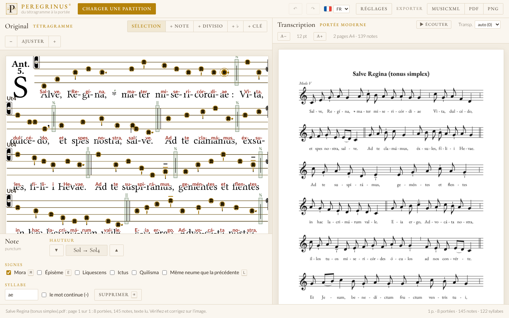Click the selected punctum note above 'ae'
This screenshot has height=318, width=509.
[224, 72]
